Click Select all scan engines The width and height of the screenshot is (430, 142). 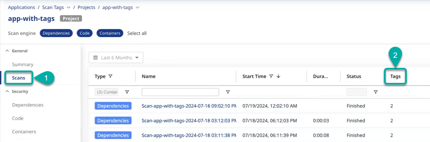coord(137,33)
